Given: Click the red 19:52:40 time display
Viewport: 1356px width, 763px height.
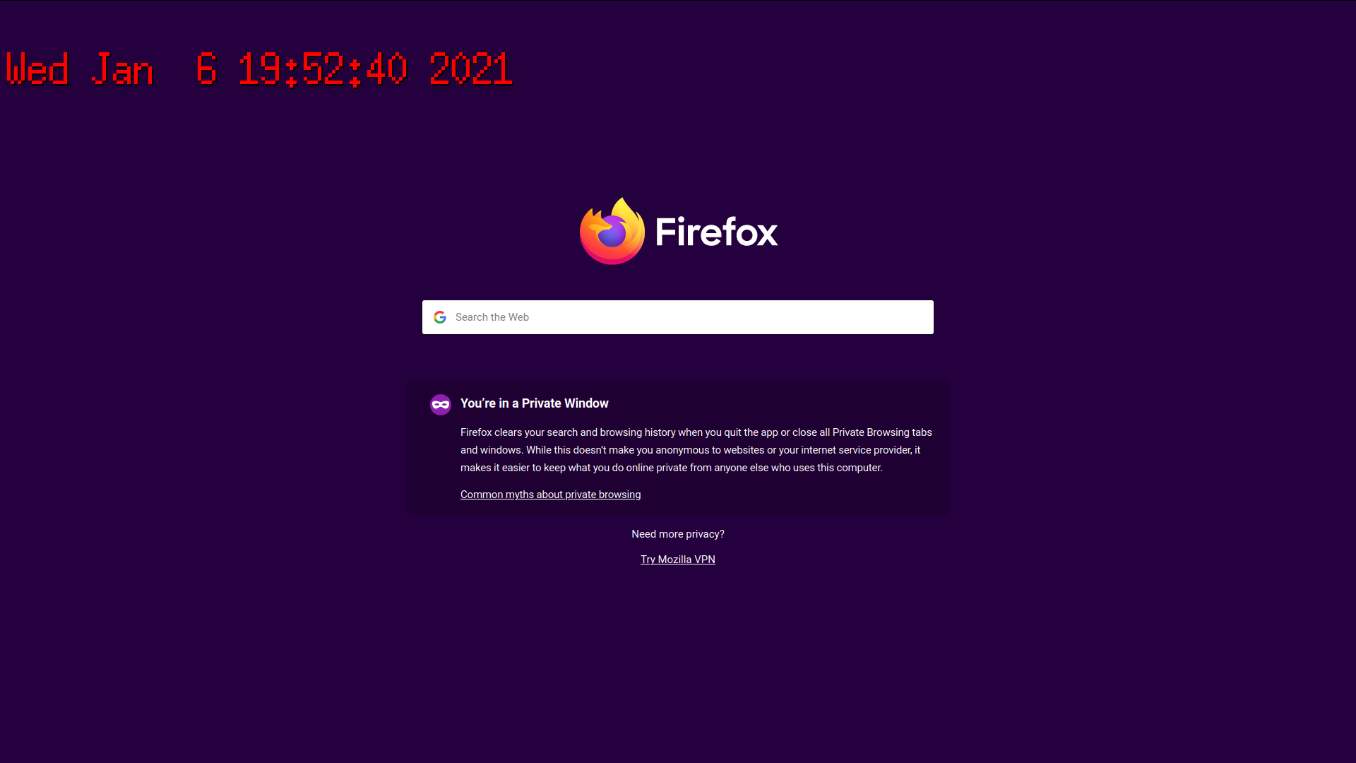Looking at the screenshot, I should (x=323, y=69).
